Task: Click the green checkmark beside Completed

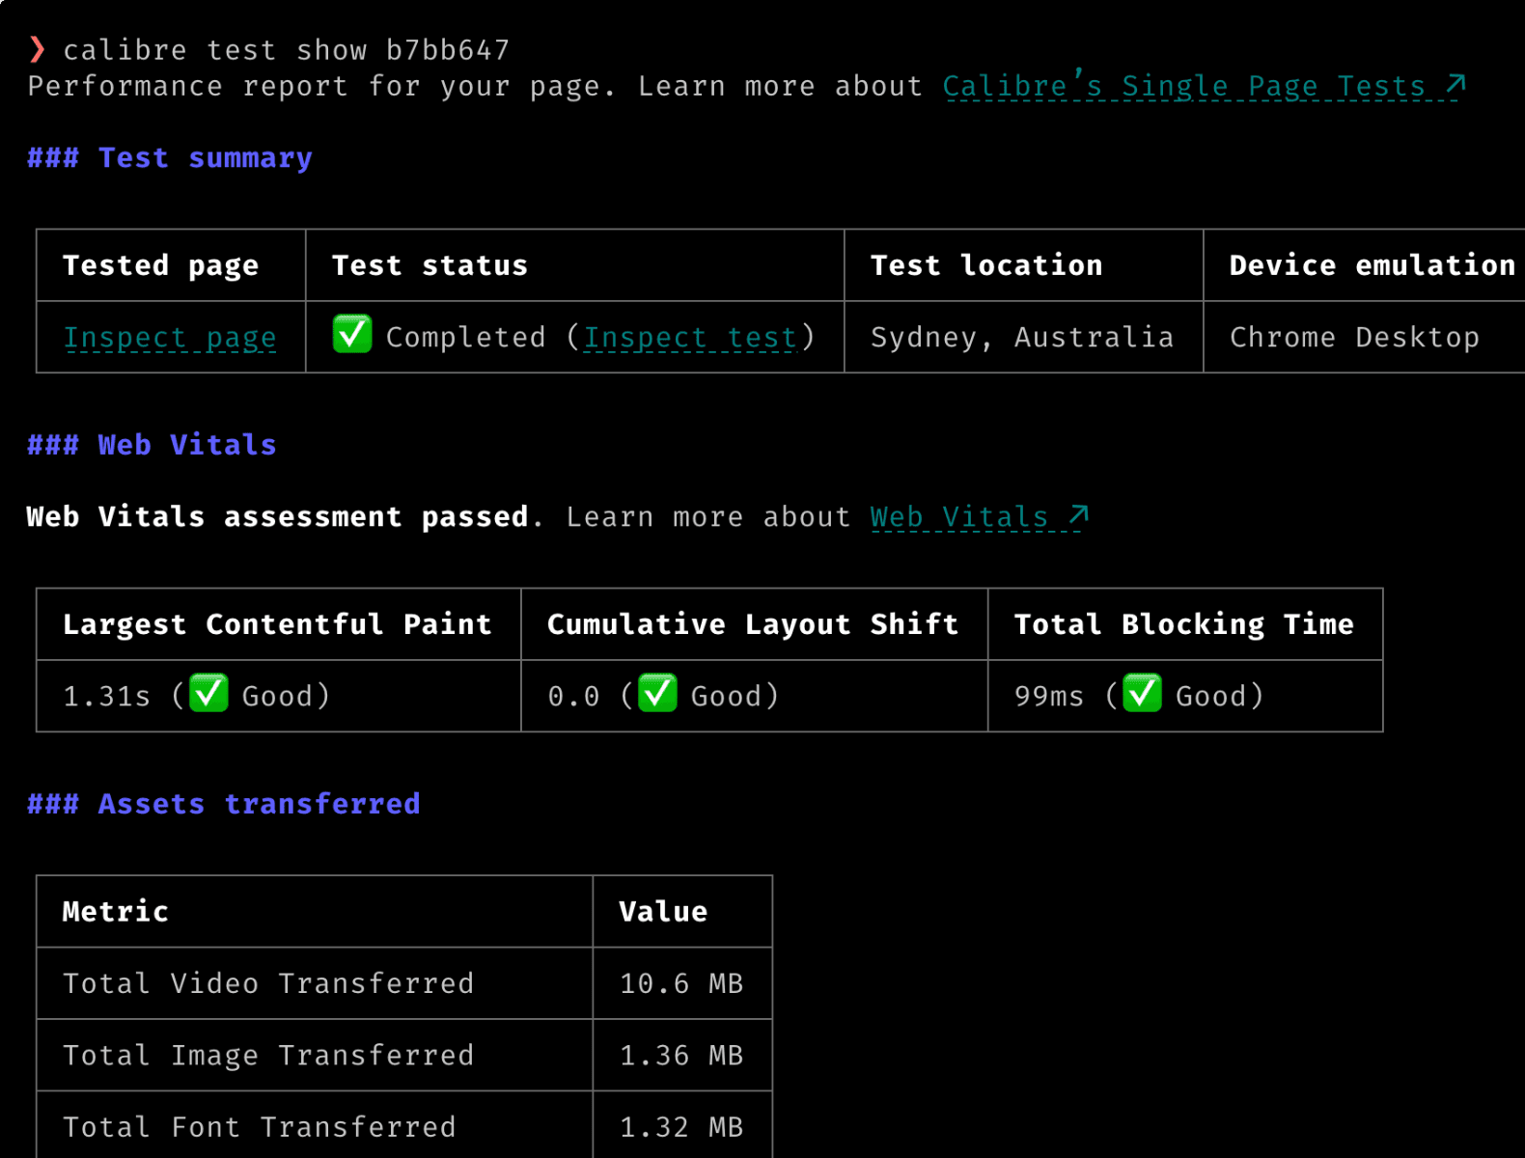Action: pyautogui.click(x=352, y=335)
